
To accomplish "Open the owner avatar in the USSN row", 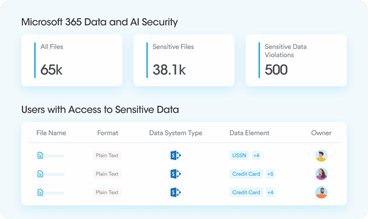I will tap(321, 155).
